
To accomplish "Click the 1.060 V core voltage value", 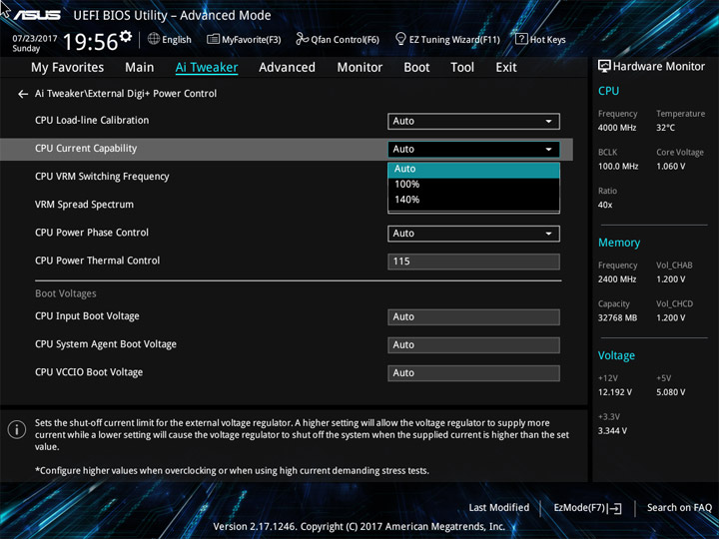I will click(670, 167).
